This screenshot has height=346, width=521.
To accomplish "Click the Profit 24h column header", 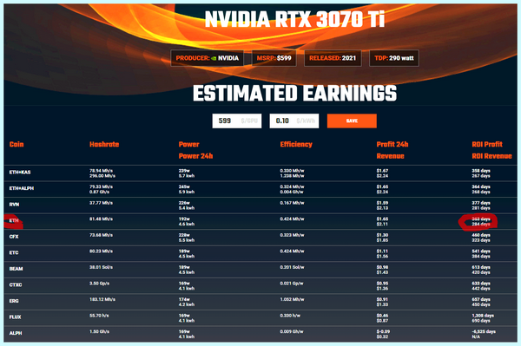I will pyautogui.click(x=392, y=144).
